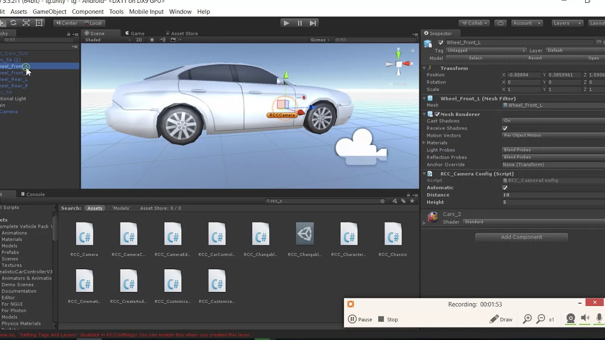Open the Light Probes dropdown
The height and width of the screenshot is (340, 605).
pos(553,150)
